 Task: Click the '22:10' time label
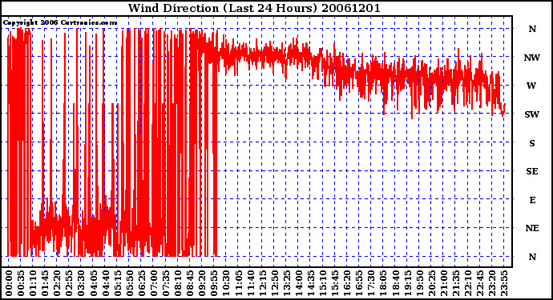point(468,283)
